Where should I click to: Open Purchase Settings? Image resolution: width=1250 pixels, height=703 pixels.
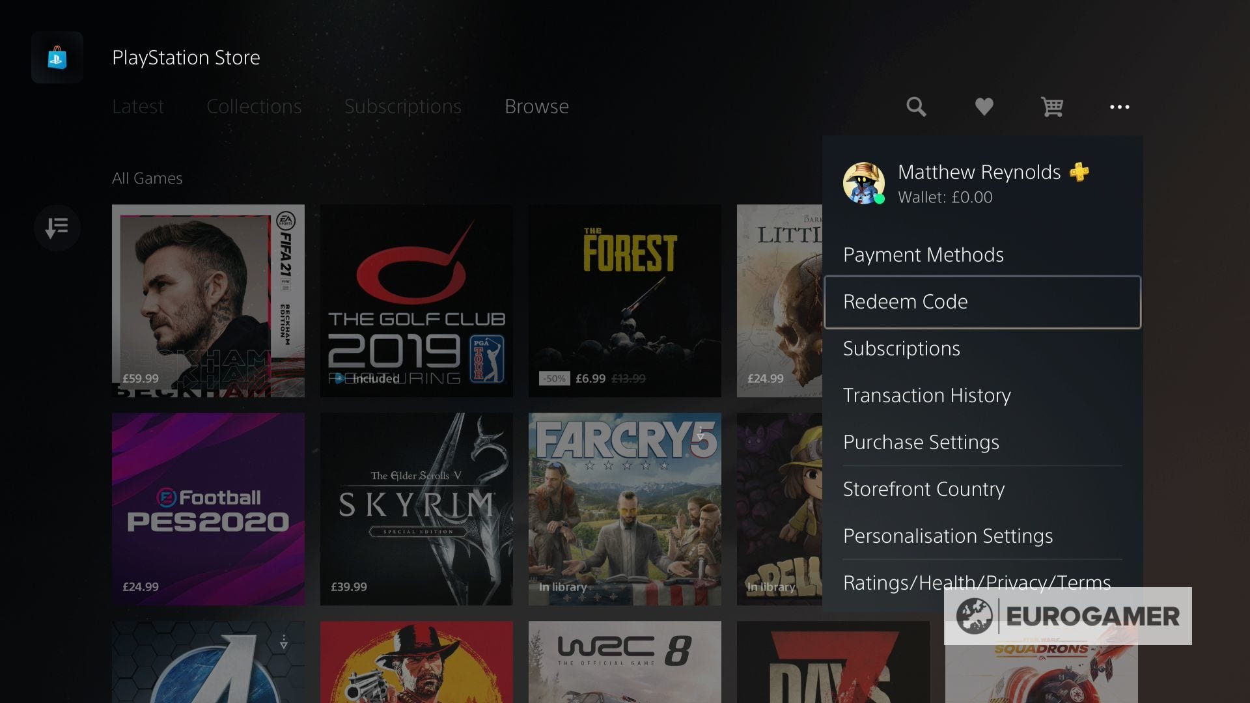(921, 442)
